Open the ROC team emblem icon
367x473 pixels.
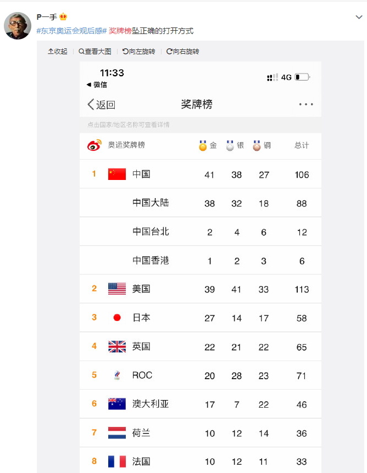(117, 375)
